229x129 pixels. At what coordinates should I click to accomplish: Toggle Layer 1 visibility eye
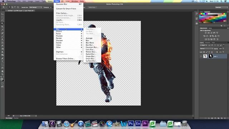[x=201, y=56]
